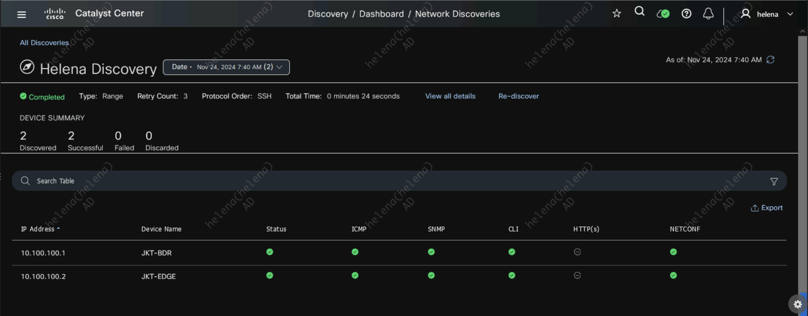Expand the helena user account menu
The width and height of the screenshot is (808, 316).
767,14
